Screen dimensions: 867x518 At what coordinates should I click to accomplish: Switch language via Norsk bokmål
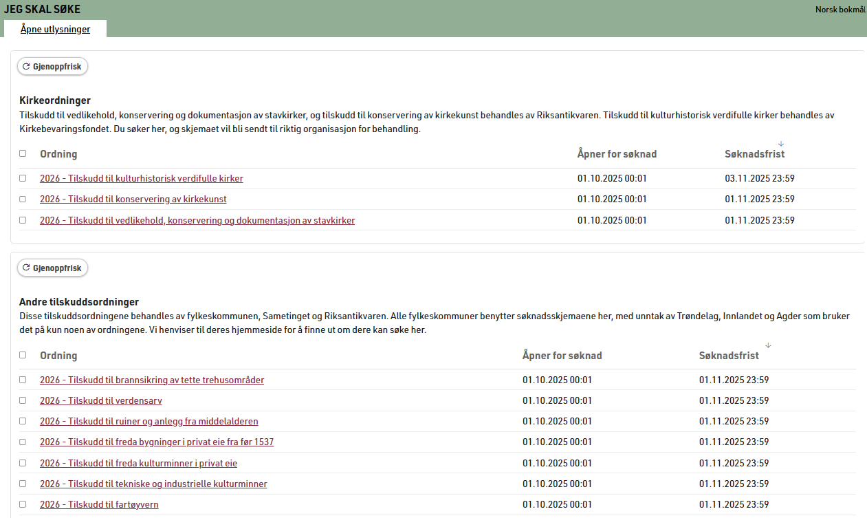pos(839,10)
